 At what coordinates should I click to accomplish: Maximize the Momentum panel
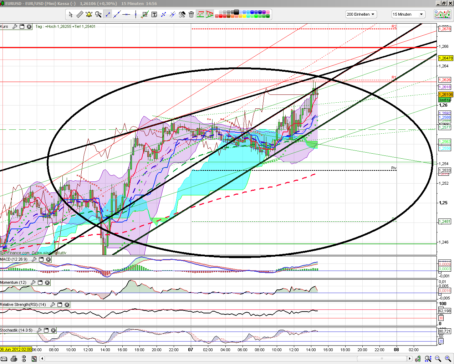[x=40, y=282]
